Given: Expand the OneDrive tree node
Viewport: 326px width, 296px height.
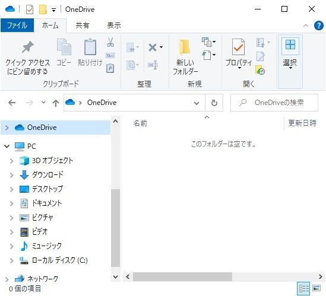Looking at the screenshot, I should point(7,128).
